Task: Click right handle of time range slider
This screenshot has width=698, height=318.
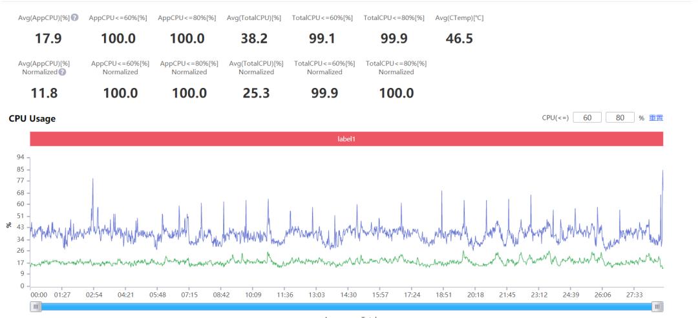Action: pyautogui.click(x=657, y=306)
